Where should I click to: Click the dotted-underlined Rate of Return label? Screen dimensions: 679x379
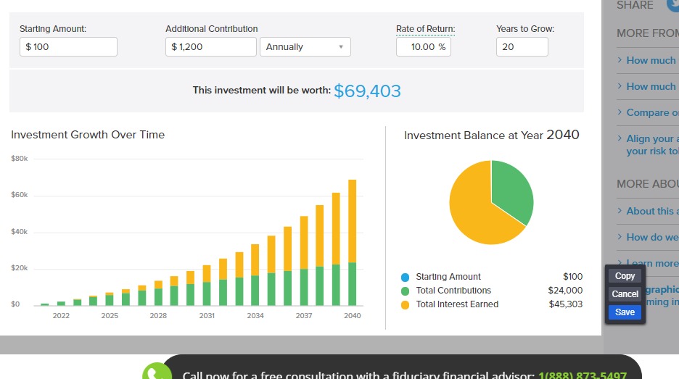425,29
